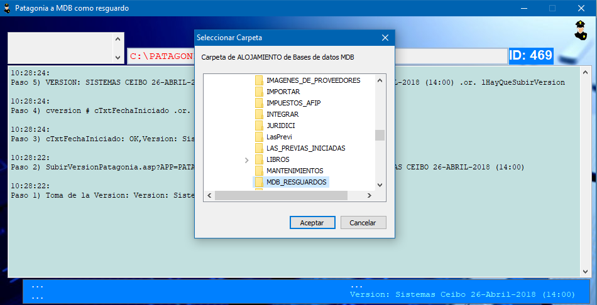The image size is (597, 305).
Task: Expand the LIBROS folder chevron
Action: coord(247,160)
